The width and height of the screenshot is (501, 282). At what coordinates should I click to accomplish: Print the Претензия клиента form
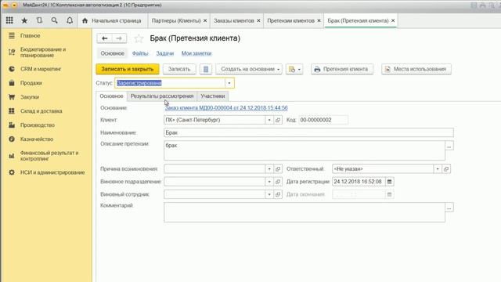pos(342,69)
